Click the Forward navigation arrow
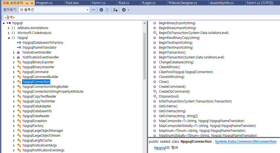 click(107, 10)
